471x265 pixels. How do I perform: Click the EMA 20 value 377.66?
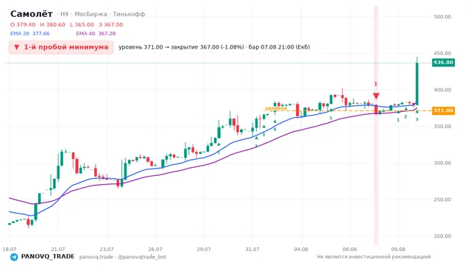pyautogui.click(x=41, y=34)
